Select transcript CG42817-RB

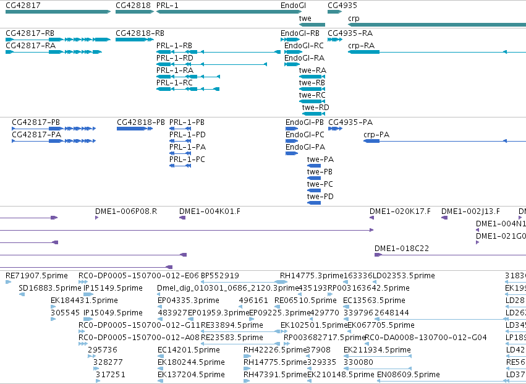pyautogui.click(x=58, y=40)
